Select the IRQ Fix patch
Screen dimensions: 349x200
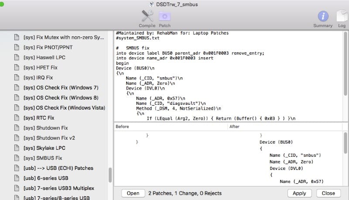coord(38,78)
